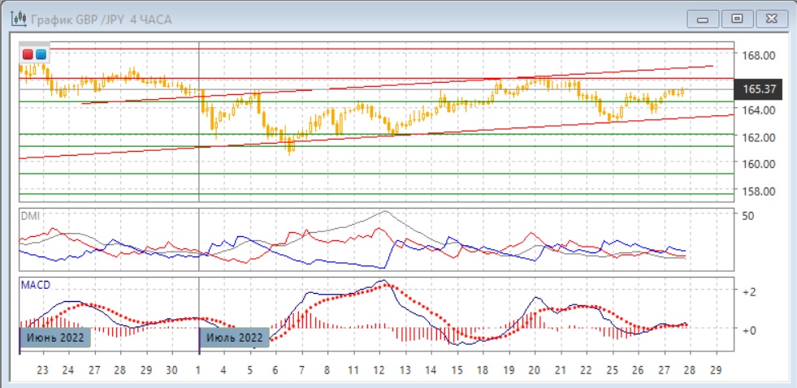
Task: Click the window title График GBP/JPY
Action: (x=102, y=19)
